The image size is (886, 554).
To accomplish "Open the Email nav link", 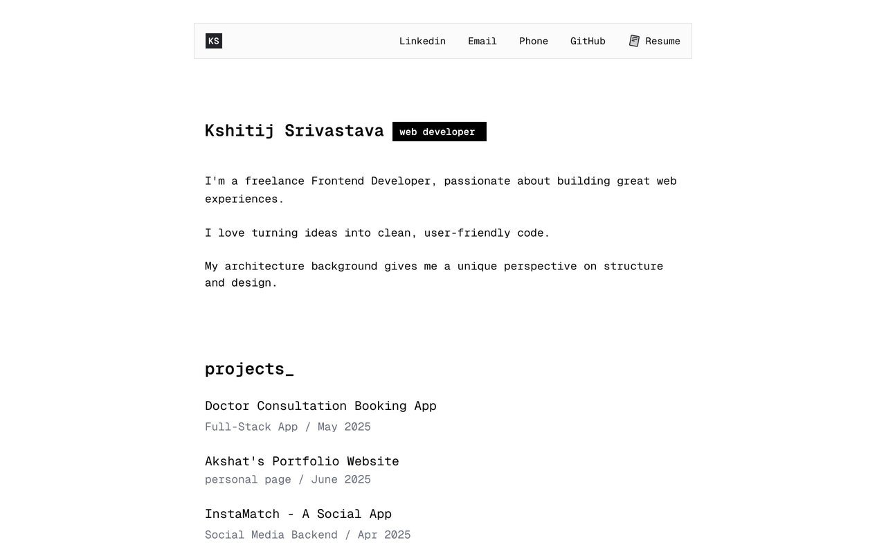I will point(482,41).
